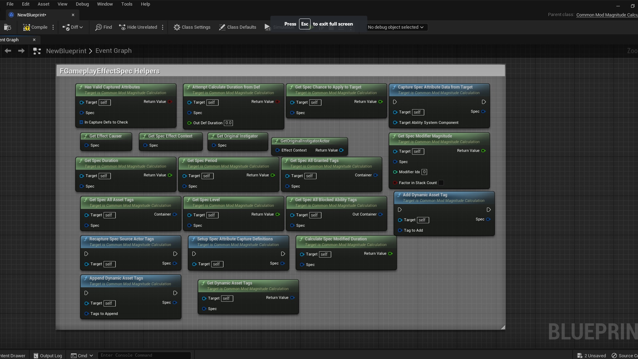Open the No debug object selected dropdown

(x=396, y=27)
